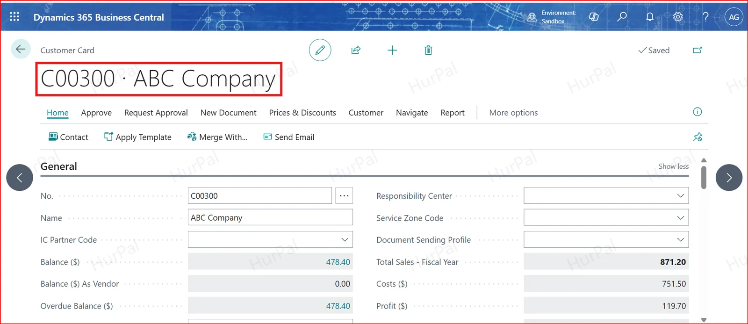Viewport: 748px width, 324px height.
Task: Click the Name input field
Action: pyautogui.click(x=270, y=217)
